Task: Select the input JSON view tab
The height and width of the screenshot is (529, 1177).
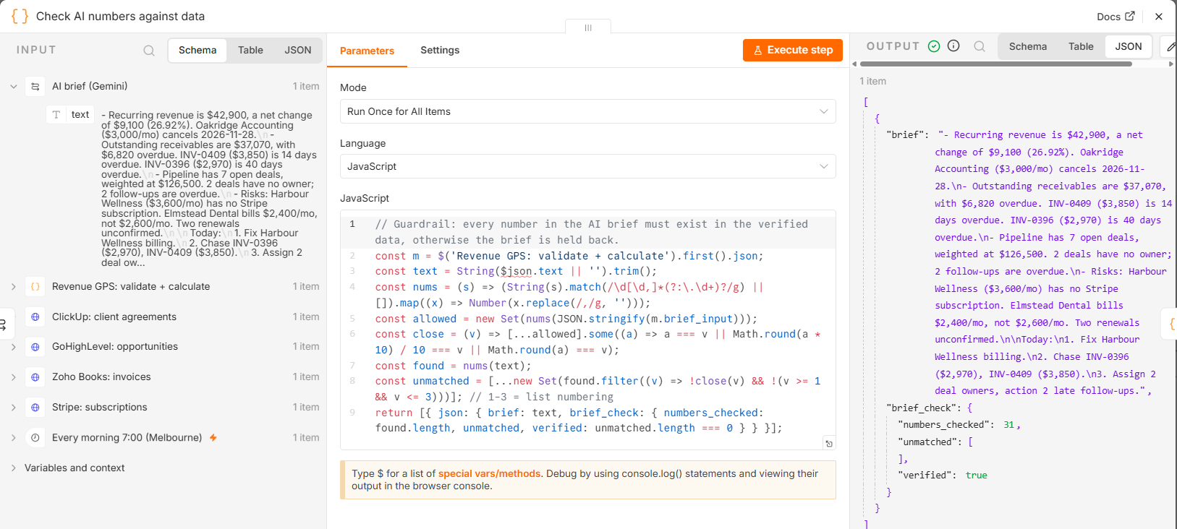Action: [298, 50]
